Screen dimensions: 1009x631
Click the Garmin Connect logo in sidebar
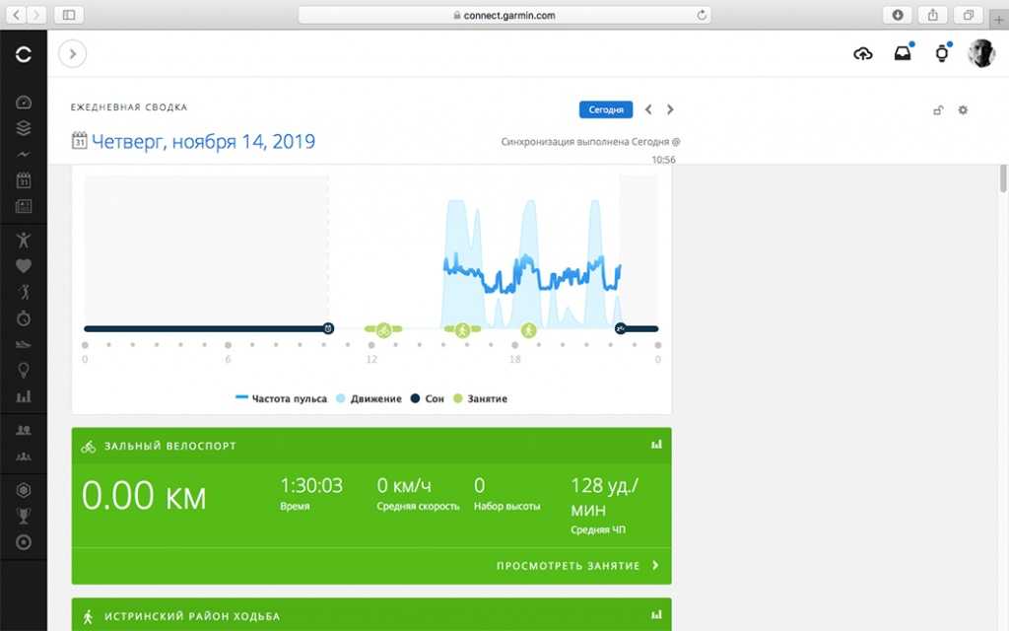tap(24, 54)
